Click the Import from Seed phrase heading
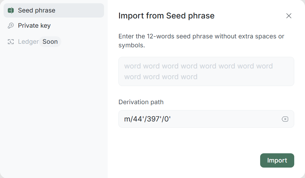305x178 pixels. (x=166, y=16)
